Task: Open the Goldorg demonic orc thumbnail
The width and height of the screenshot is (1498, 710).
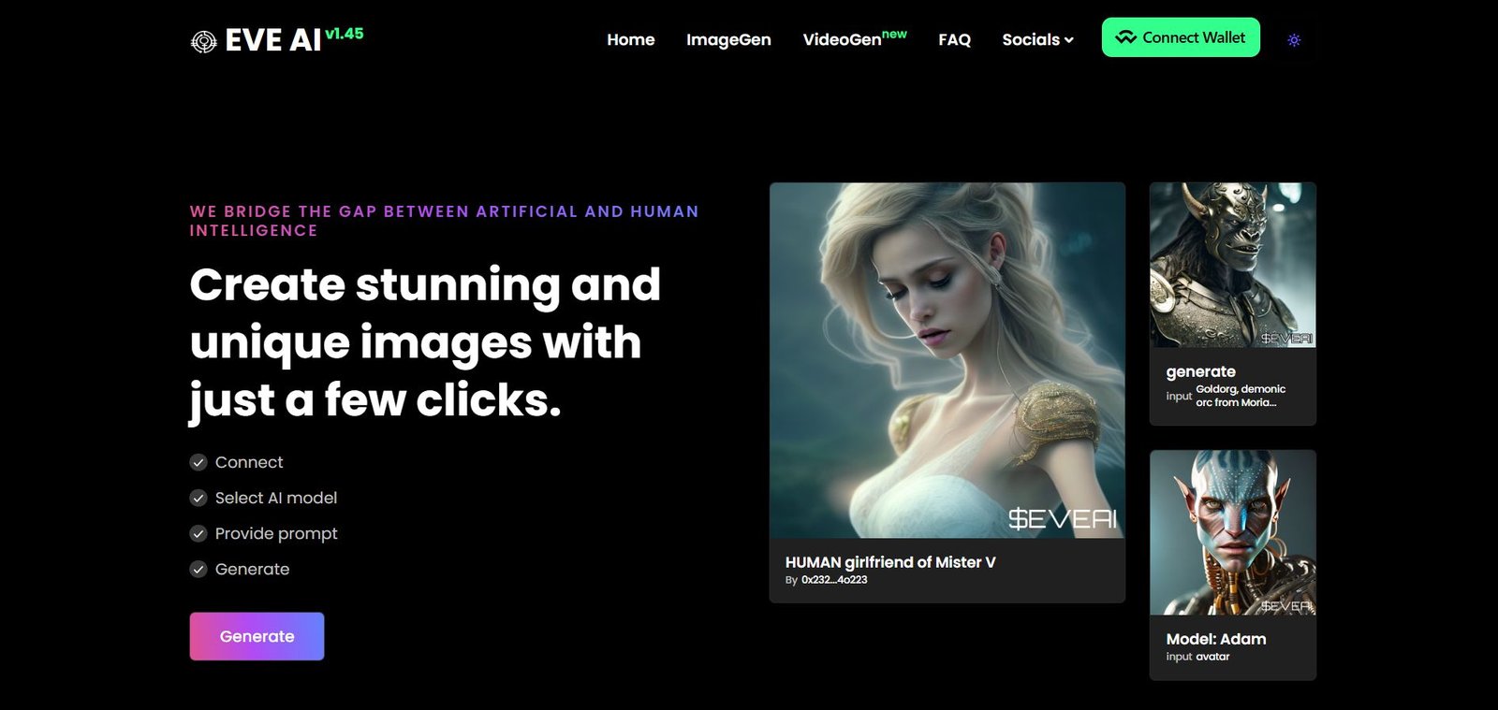Action: (1232, 266)
